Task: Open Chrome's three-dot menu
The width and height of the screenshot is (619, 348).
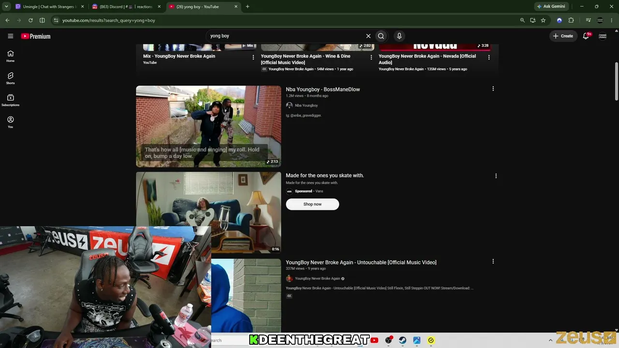Action: click(612, 20)
